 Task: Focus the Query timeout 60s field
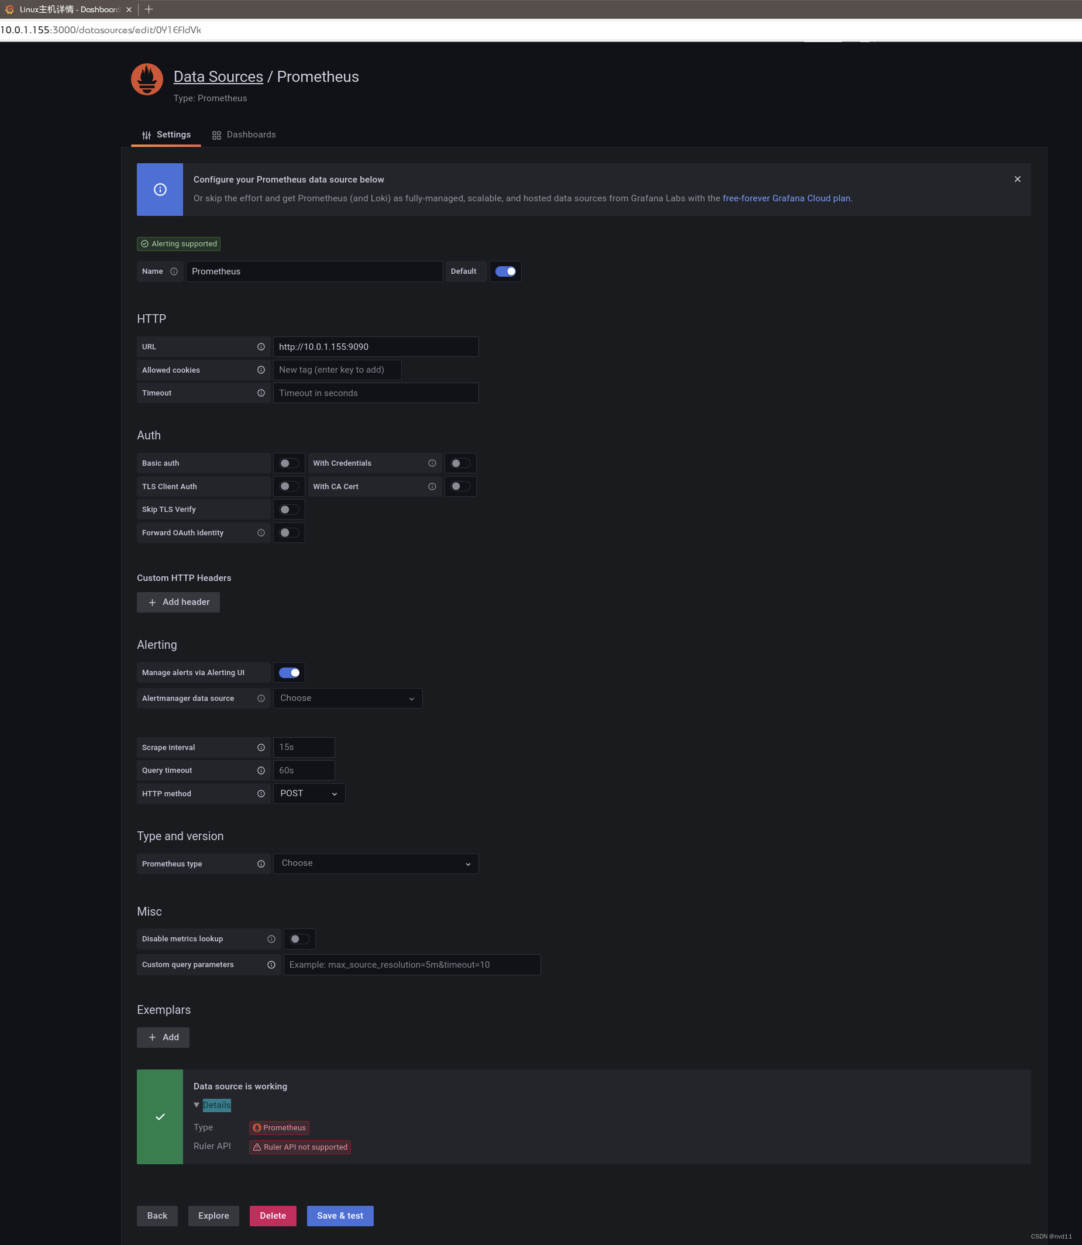point(304,770)
